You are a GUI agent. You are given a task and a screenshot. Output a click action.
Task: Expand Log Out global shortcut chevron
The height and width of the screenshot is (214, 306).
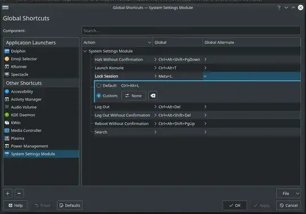click(x=155, y=107)
